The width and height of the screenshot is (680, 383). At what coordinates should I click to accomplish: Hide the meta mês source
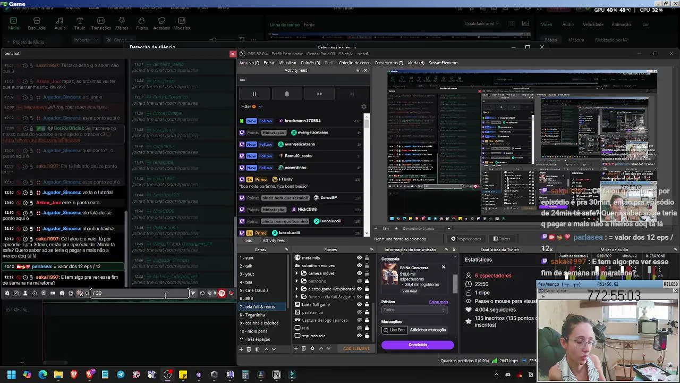tap(359, 258)
